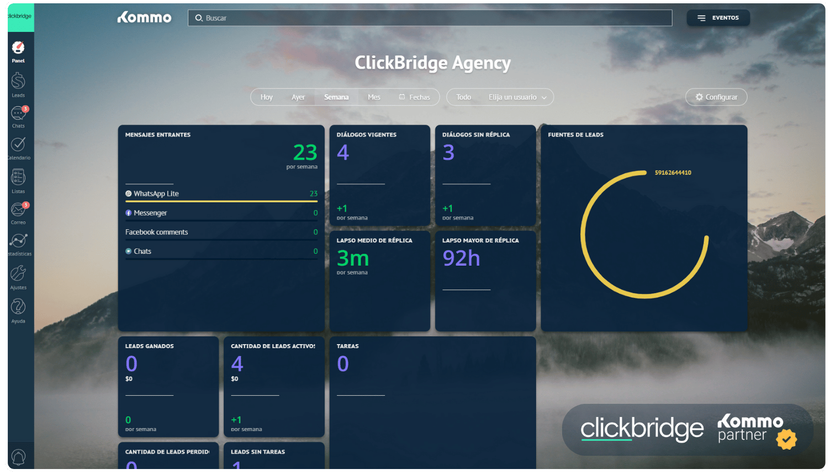Click the Fuentes de Leads widget title
The height and width of the screenshot is (474, 835).
[x=575, y=135]
